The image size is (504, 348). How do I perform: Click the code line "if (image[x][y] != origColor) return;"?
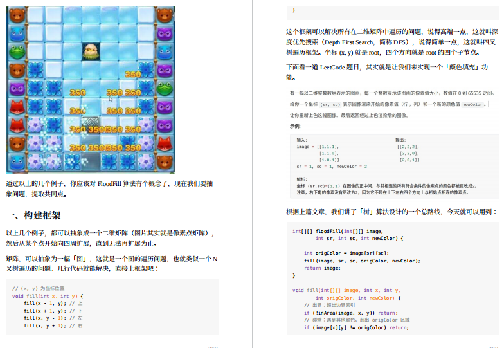(356, 328)
